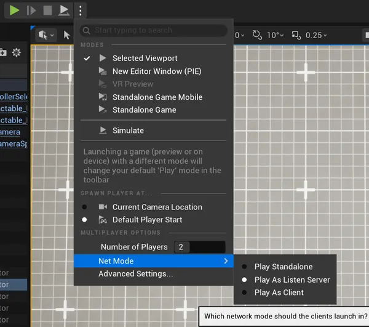Choose Standalone Game mode
369x327 pixels.
[x=153, y=110]
